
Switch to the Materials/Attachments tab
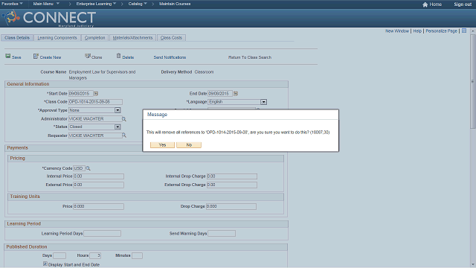tap(132, 38)
